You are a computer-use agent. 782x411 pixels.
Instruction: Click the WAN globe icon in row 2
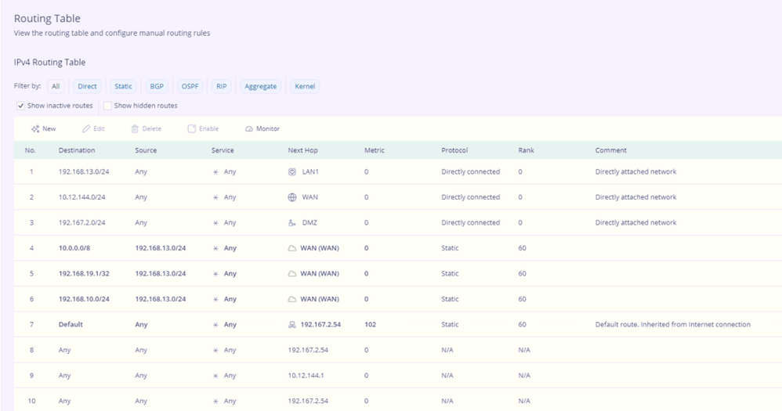point(292,197)
